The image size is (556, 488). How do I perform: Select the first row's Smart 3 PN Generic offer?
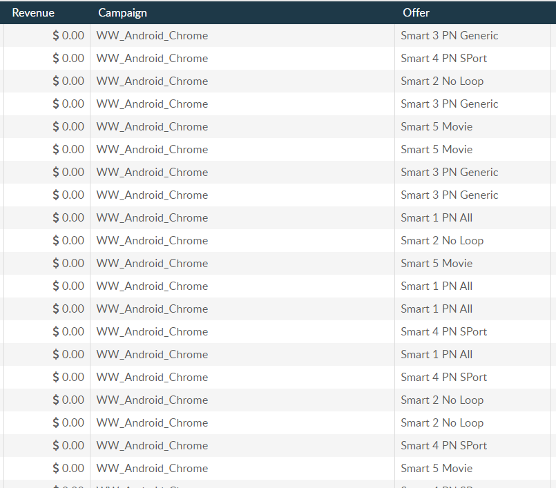449,35
